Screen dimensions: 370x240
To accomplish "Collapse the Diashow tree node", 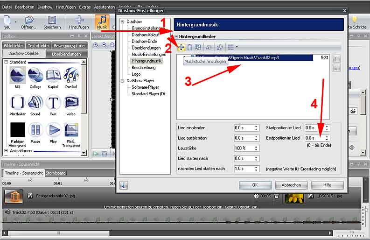I will coord(123,21).
